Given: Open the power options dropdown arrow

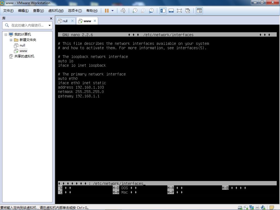Looking at the screenshot, I should click(112, 11).
